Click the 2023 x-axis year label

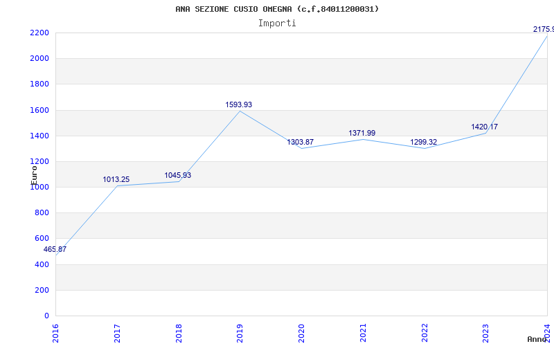pos(486,334)
